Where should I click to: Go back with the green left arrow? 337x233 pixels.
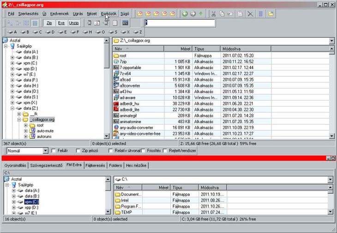click(185, 14)
